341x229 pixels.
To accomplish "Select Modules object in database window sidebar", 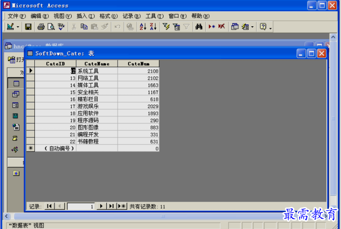I will [x=15, y=149].
